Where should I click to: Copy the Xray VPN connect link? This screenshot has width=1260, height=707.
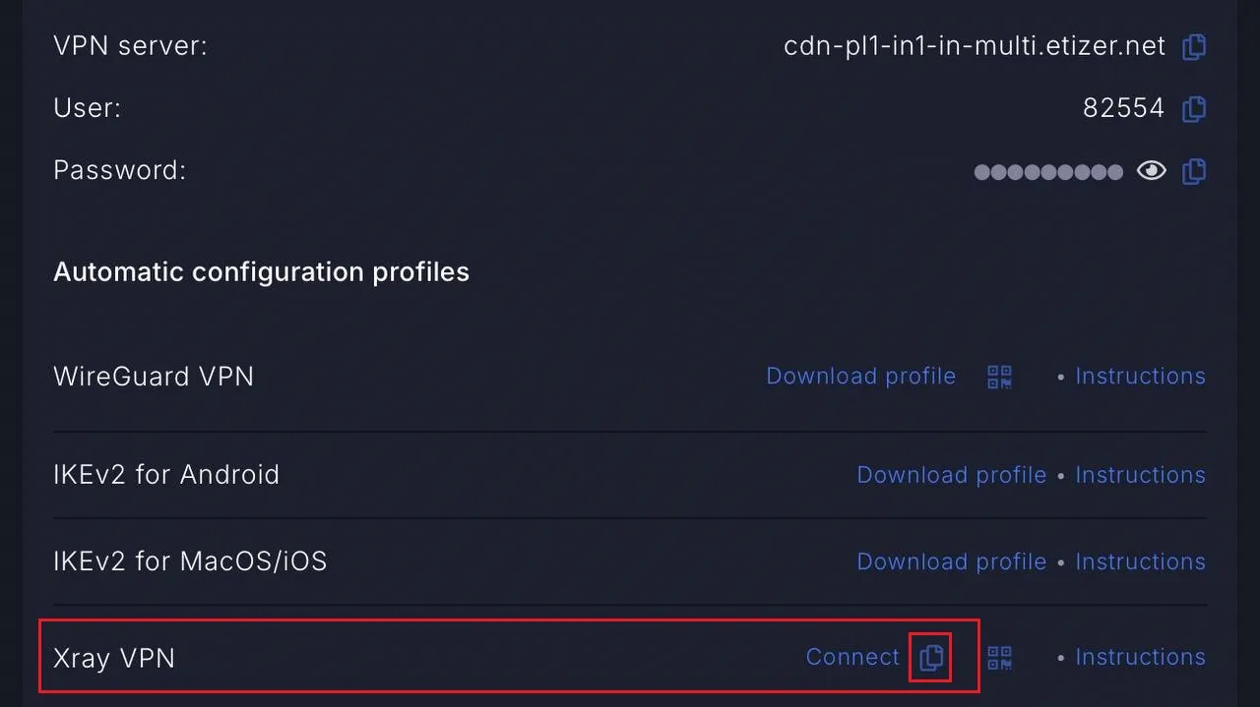[x=931, y=657]
